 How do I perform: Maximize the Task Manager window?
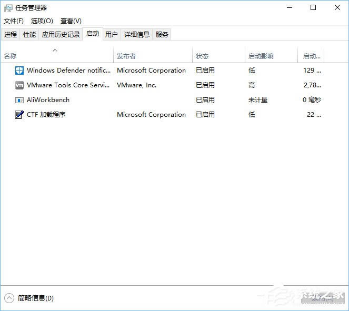tap(313, 7)
